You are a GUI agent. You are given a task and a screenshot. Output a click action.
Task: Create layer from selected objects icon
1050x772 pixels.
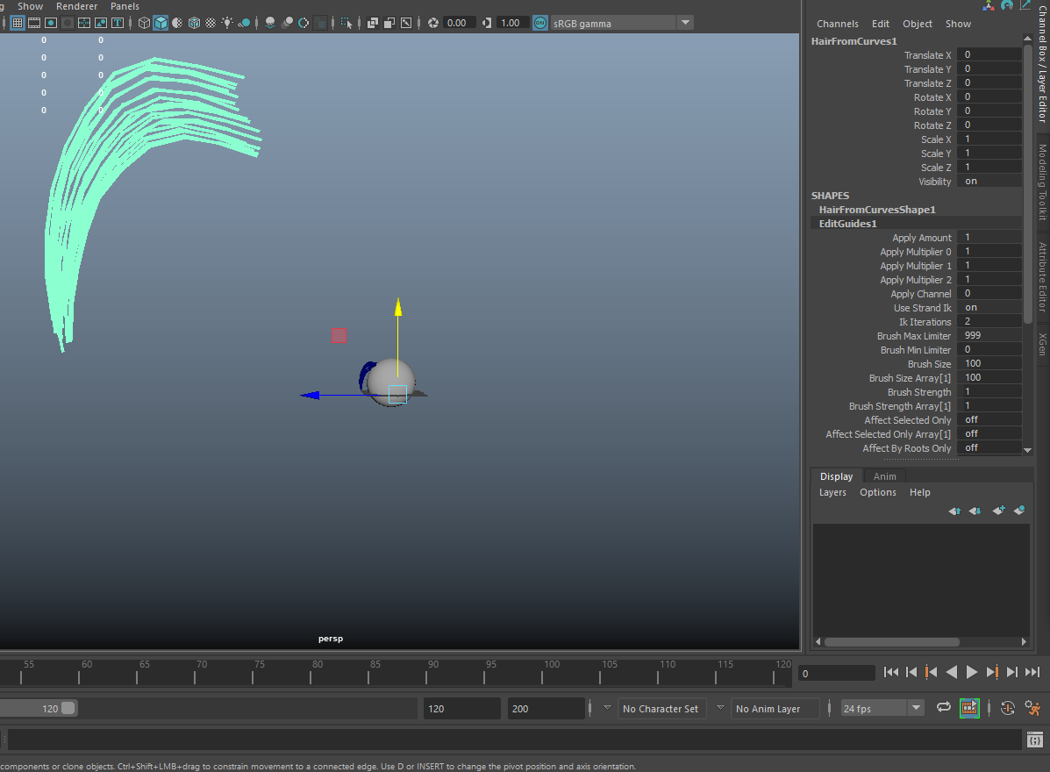[1018, 511]
